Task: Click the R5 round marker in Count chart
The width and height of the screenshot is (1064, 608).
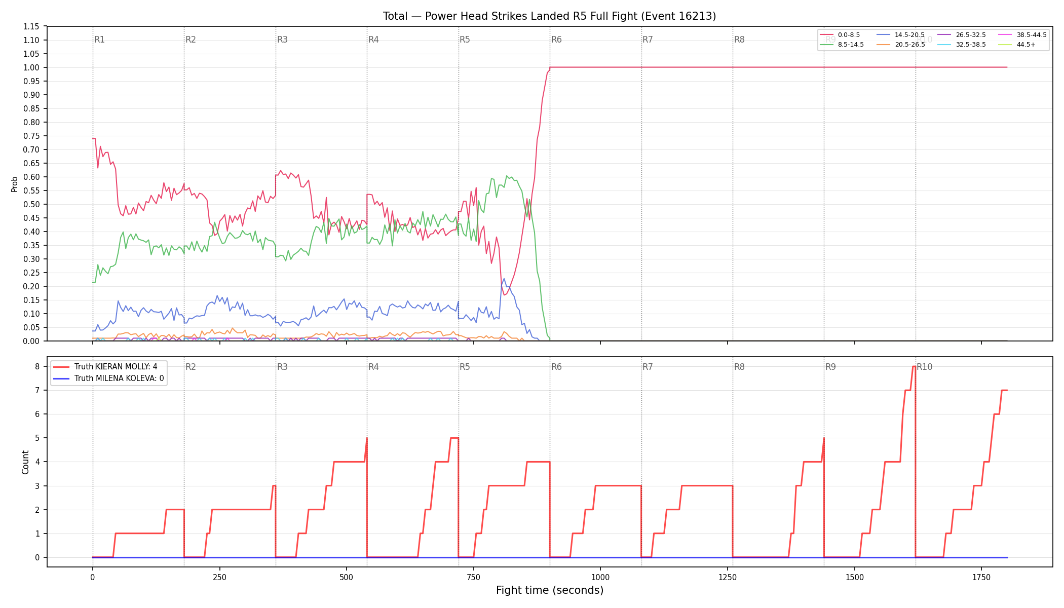Action: click(465, 367)
